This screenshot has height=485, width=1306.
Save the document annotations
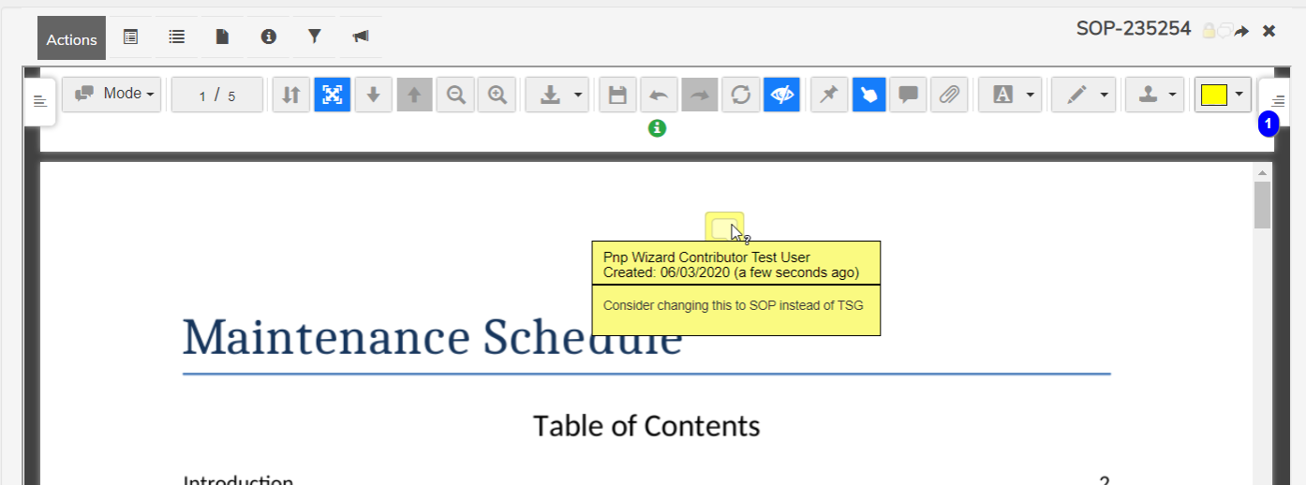pyautogui.click(x=617, y=95)
